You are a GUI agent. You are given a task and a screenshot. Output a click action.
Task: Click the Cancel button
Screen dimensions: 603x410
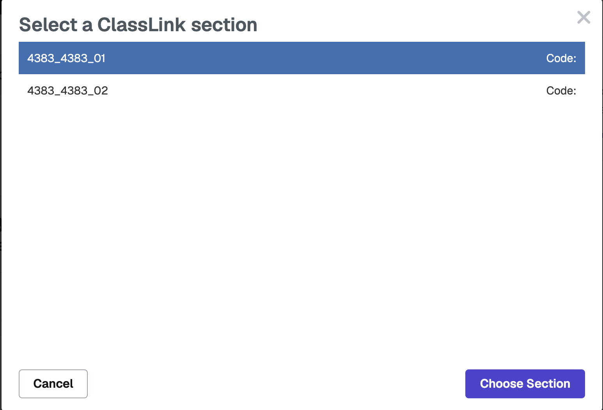(53, 384)
